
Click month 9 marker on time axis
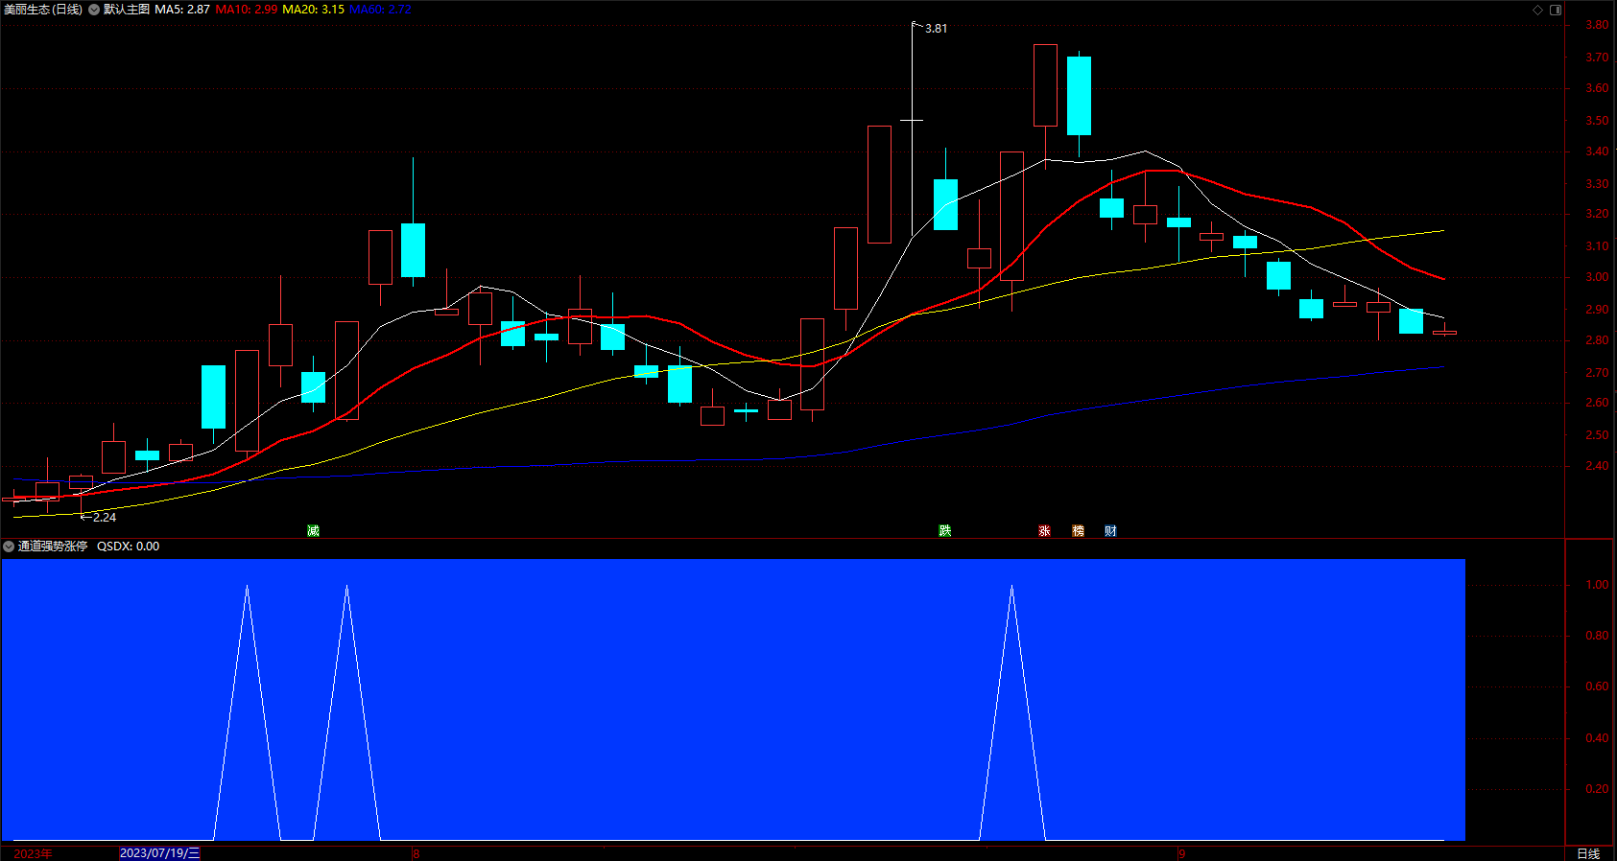1182,853
